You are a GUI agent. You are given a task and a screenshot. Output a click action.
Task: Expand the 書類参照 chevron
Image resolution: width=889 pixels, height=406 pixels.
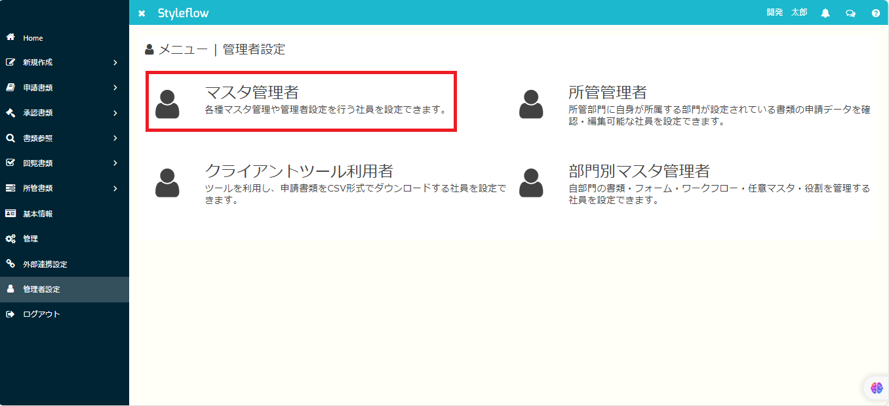(115, 138)
